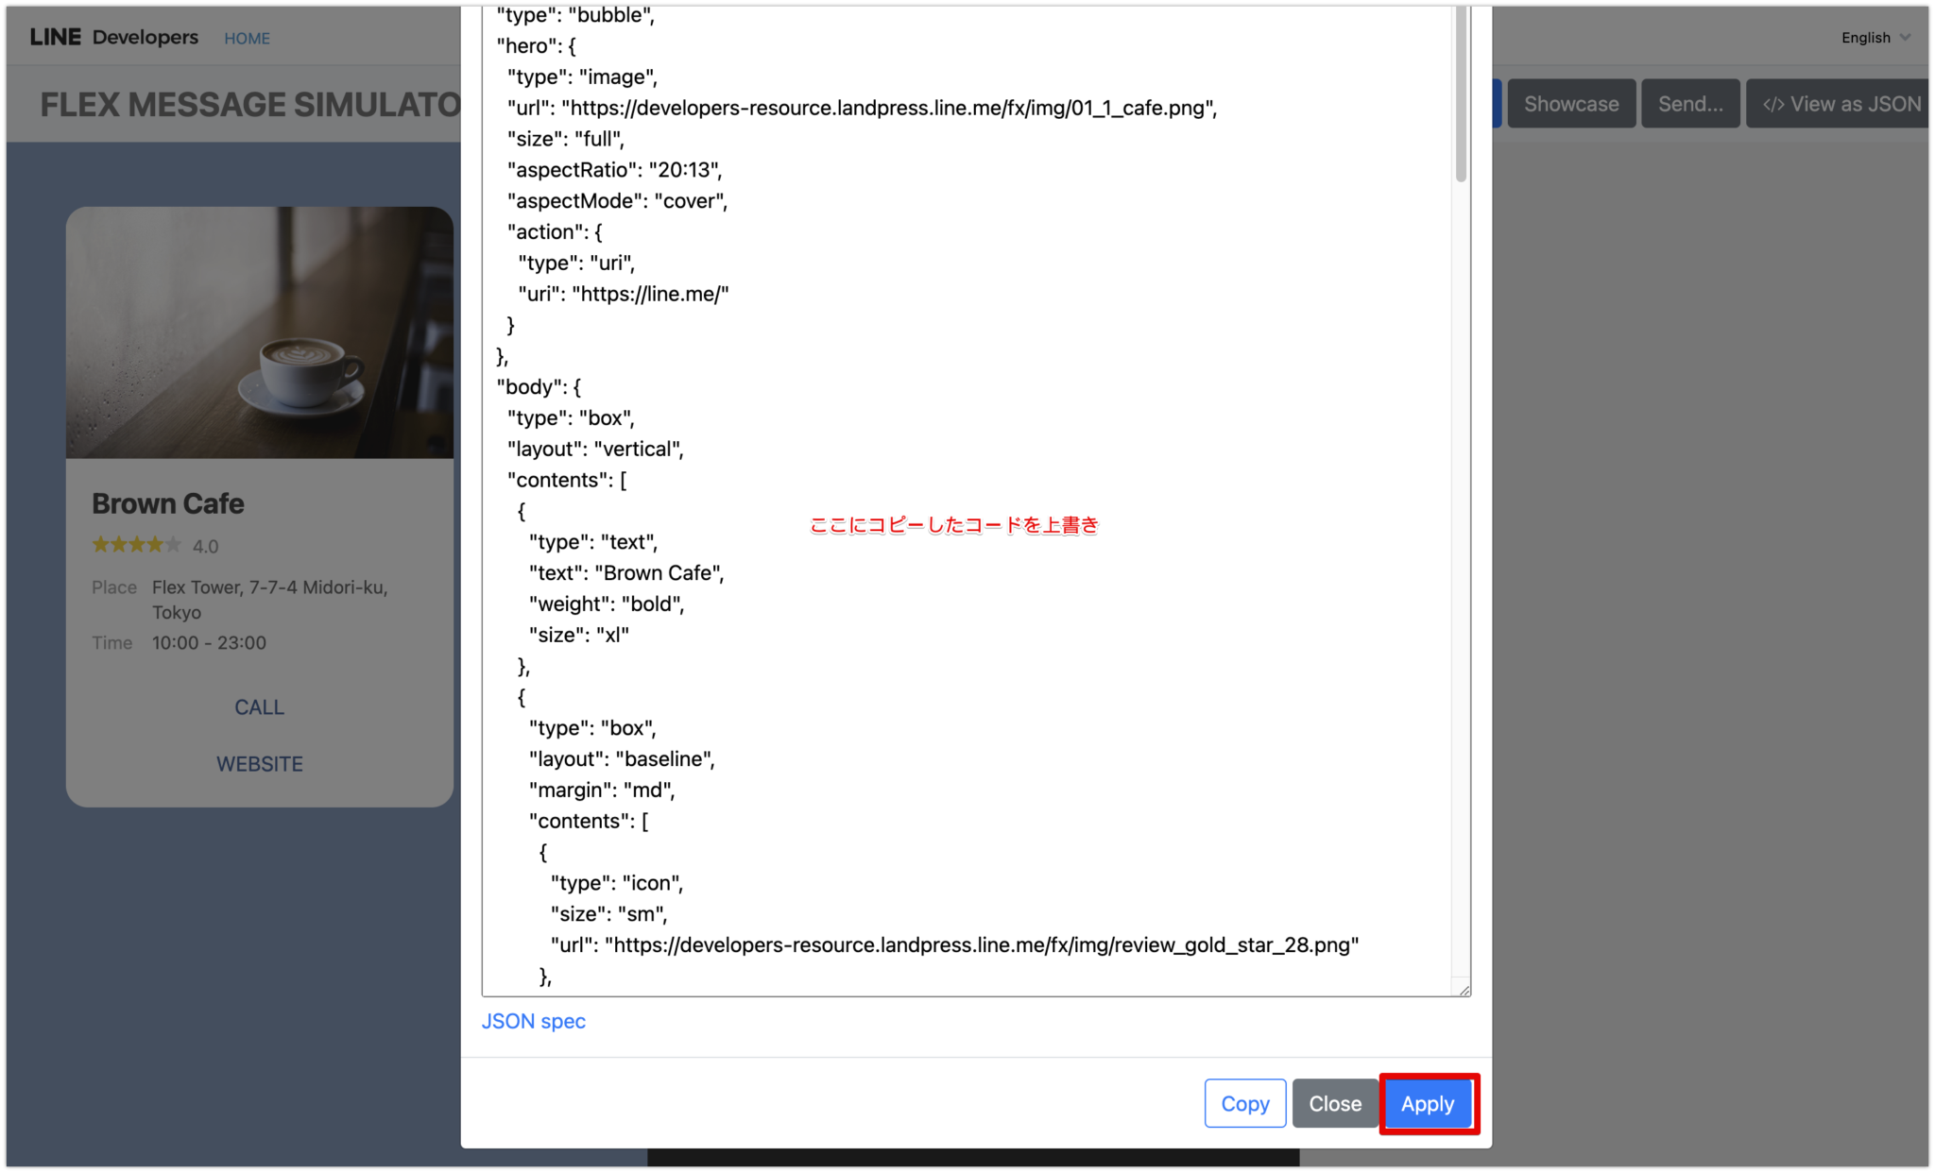
Task: Click the CALL link on Brown Cafe card
Action: [x=260, y=706]
